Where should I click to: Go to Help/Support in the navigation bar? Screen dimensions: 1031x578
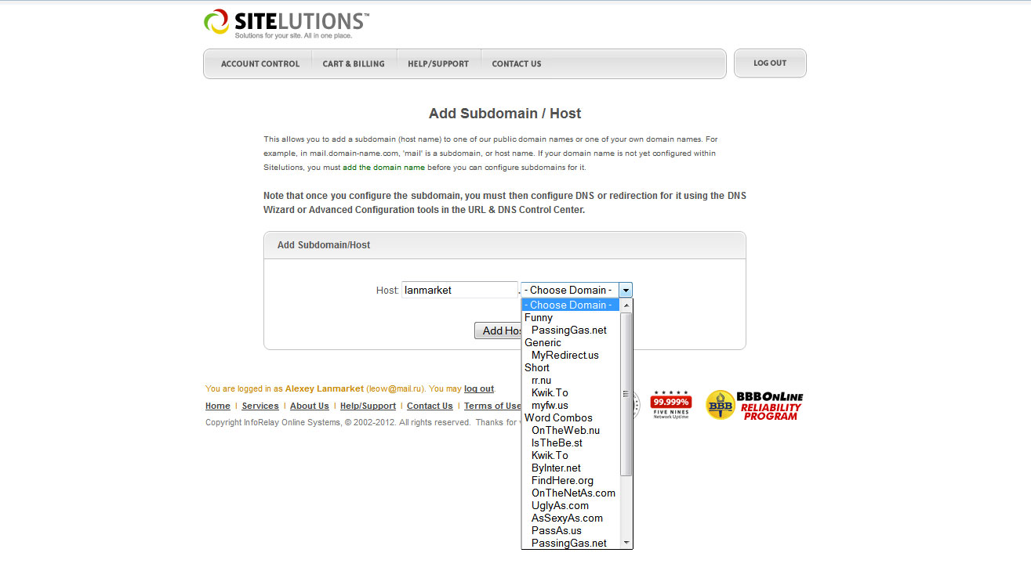click(x=437, y=63)
